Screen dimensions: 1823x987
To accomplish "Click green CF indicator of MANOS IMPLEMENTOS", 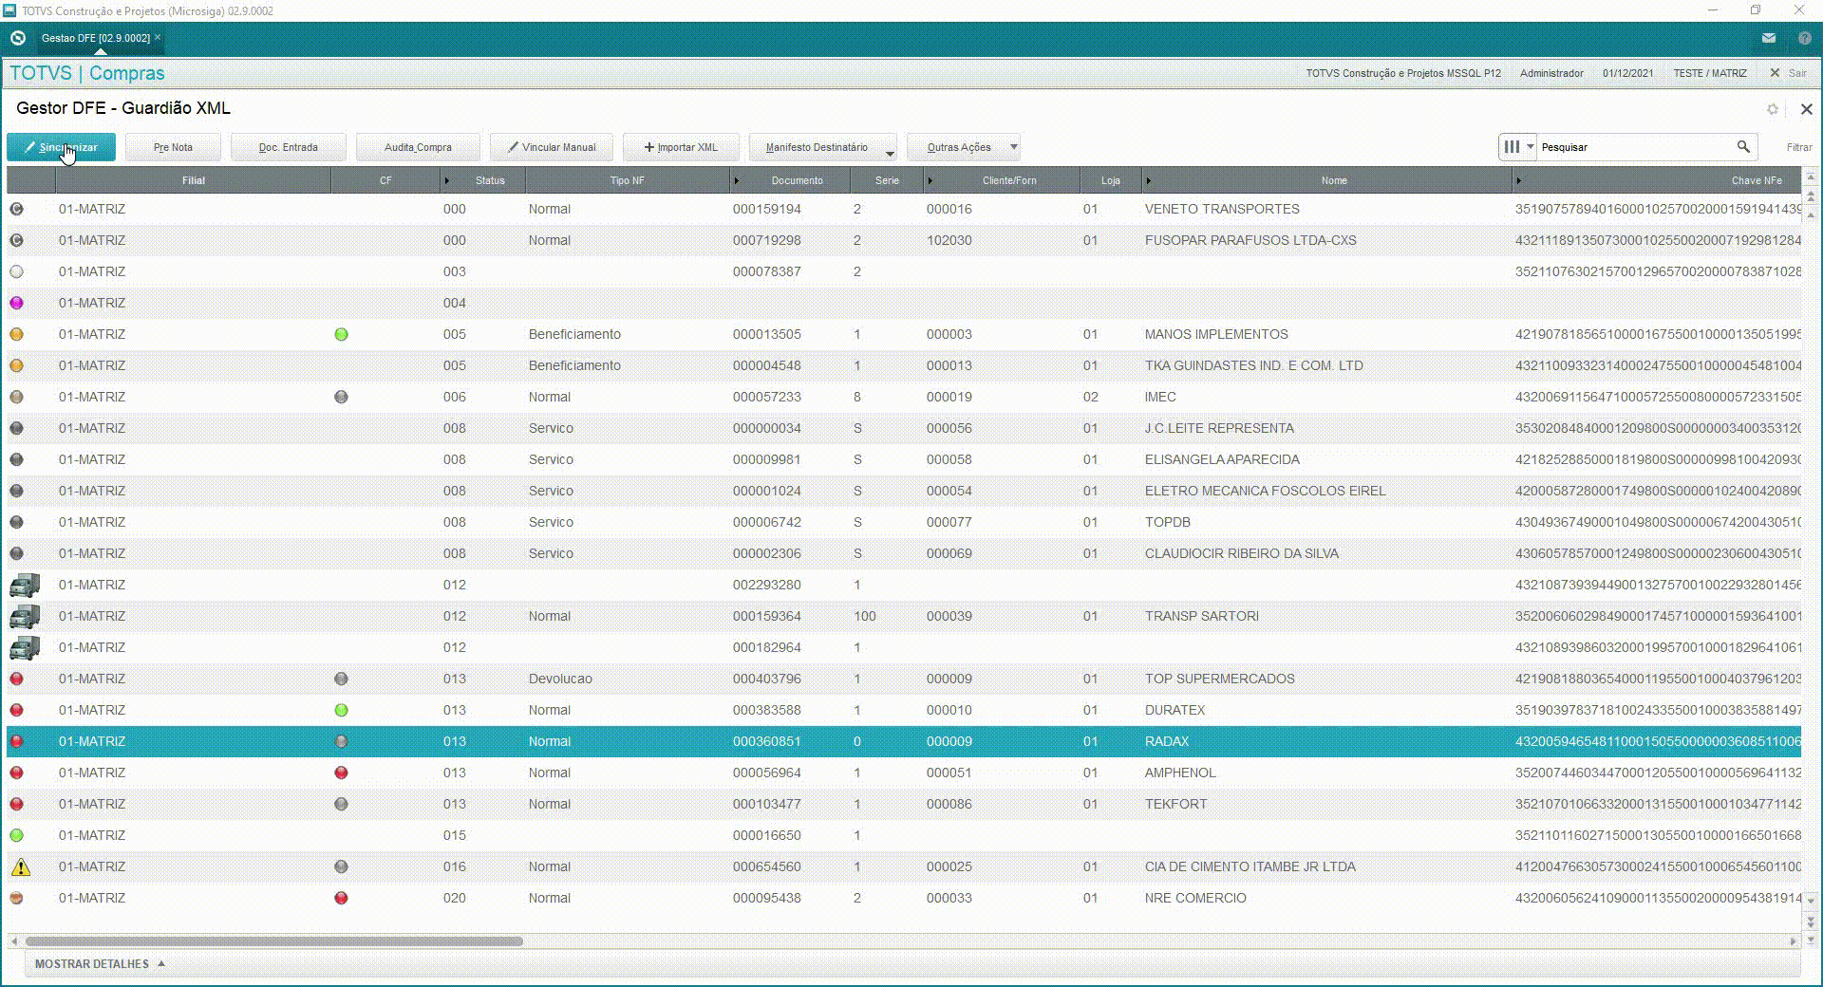I will [341, 334].
